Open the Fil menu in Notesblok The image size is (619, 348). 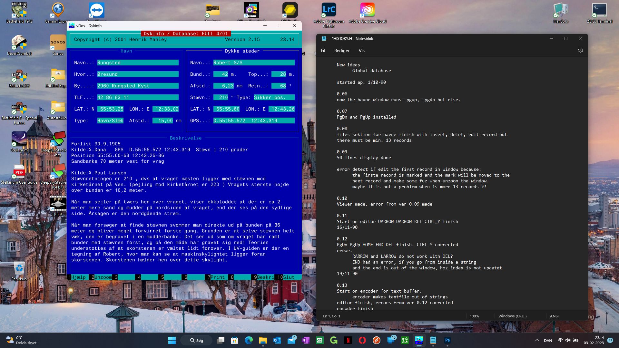click(323, 51)
